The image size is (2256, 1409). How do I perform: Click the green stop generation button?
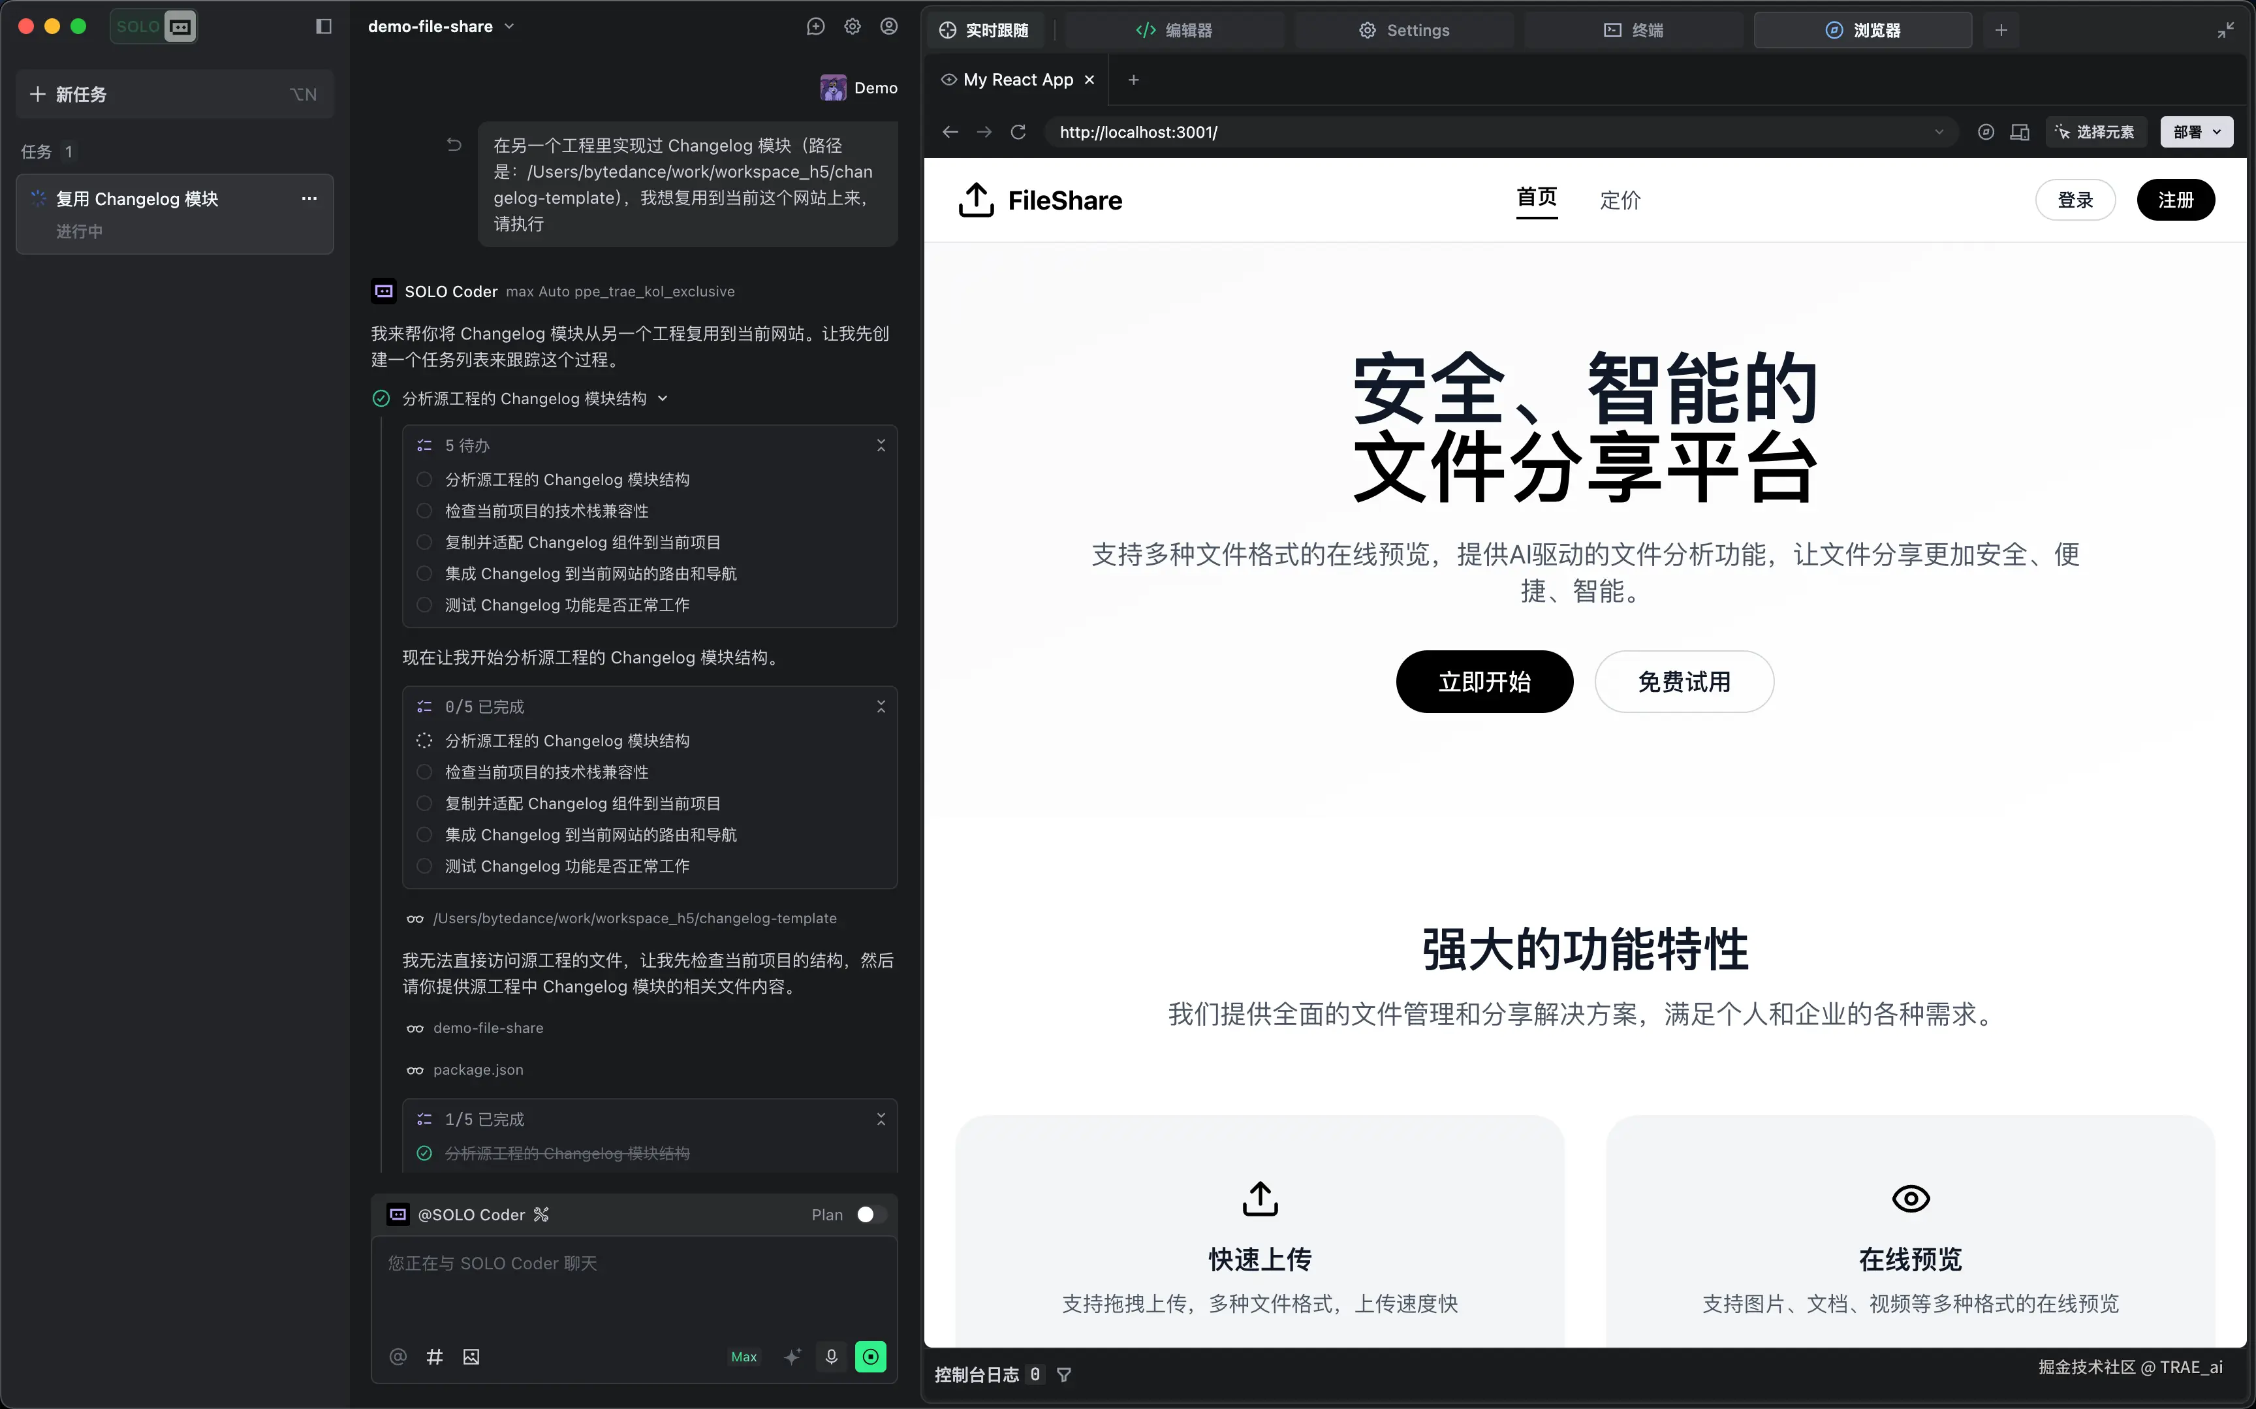[870, 1357]
